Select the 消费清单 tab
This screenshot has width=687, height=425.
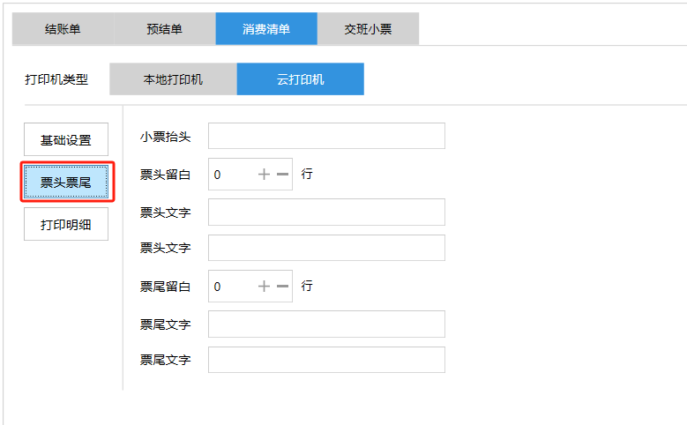click(266, 29)
